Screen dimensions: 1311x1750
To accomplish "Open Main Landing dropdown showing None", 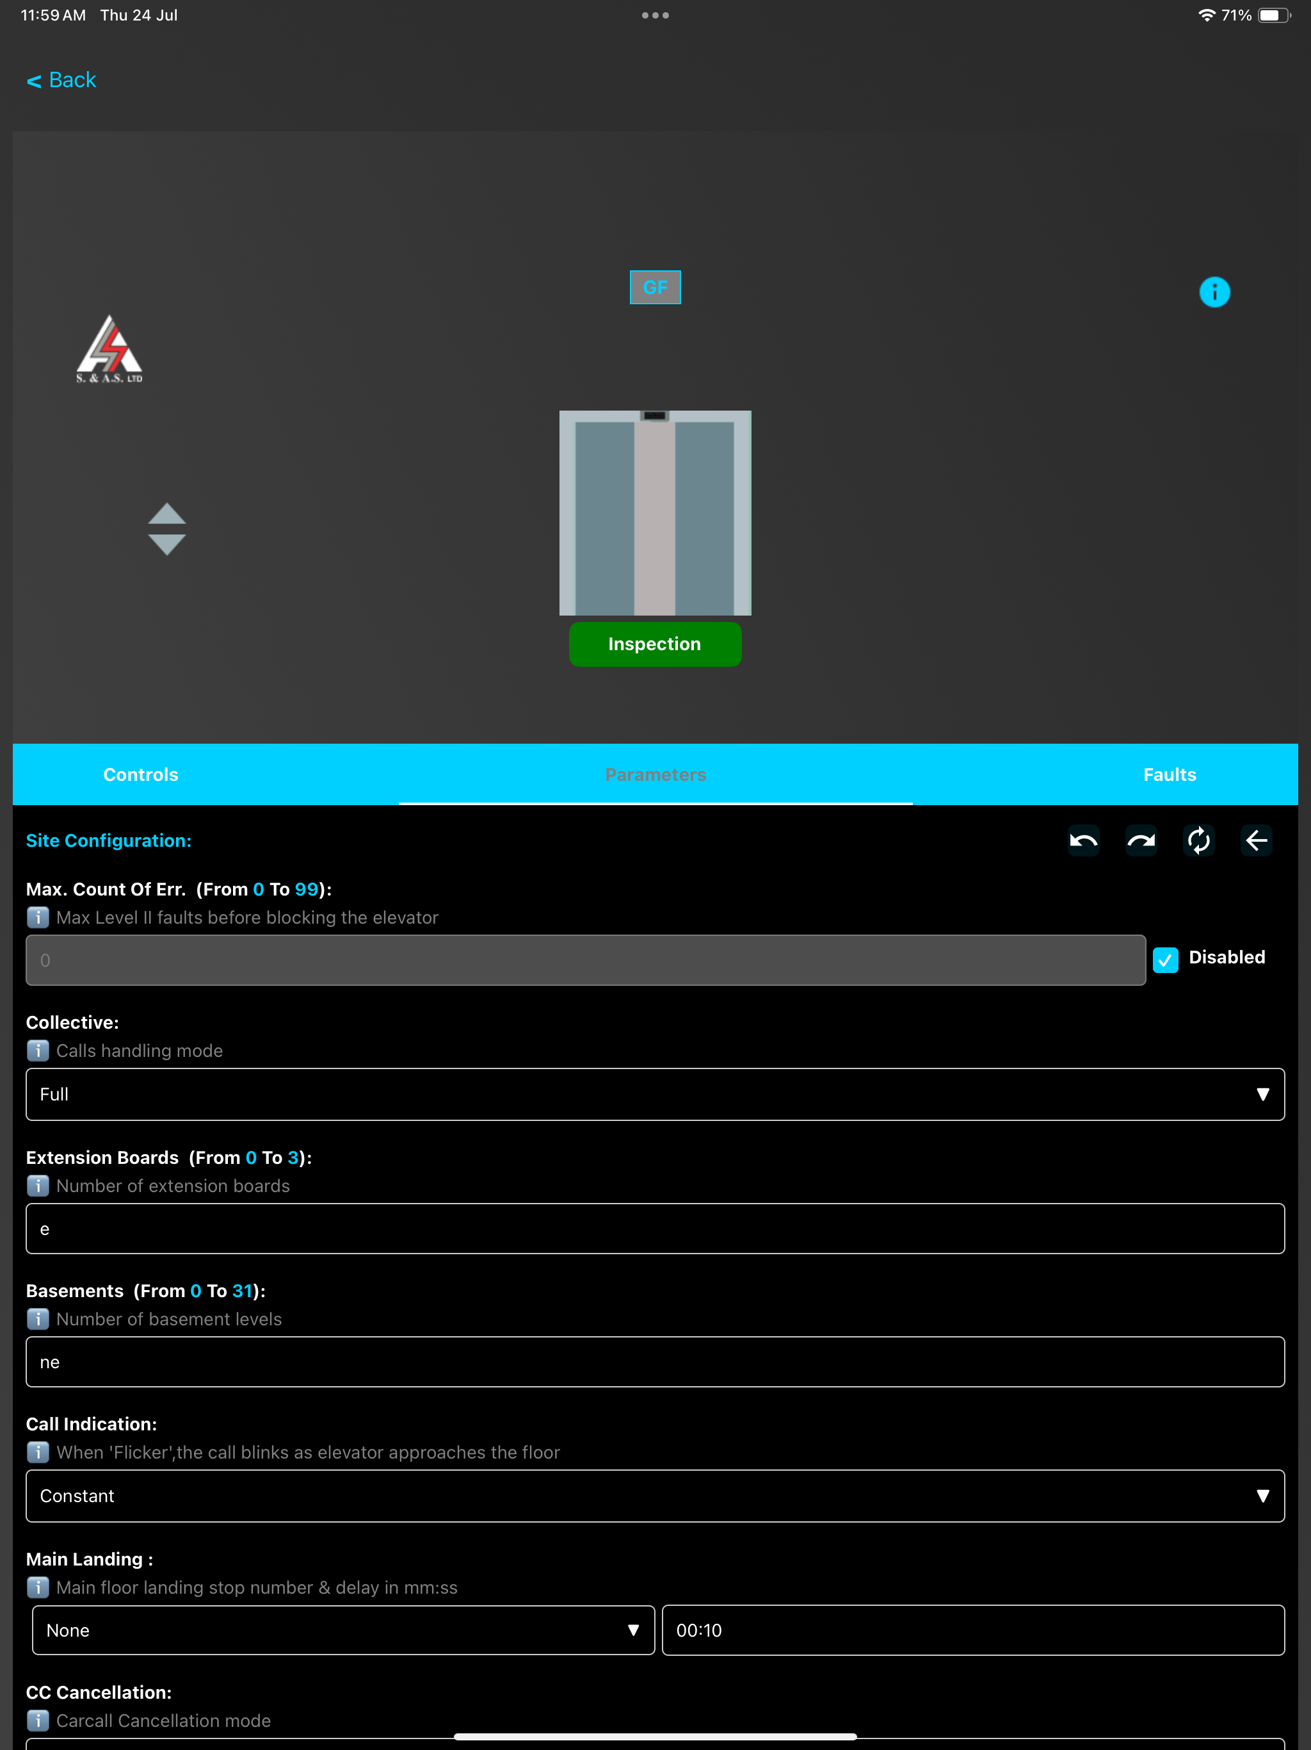I will 343,1630.
